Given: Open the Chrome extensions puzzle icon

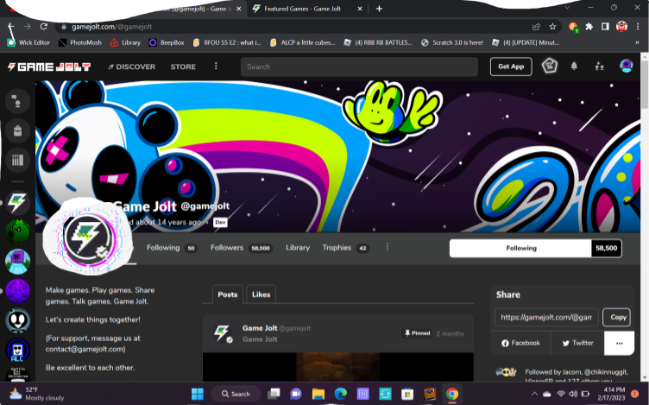Looking at the screenshot, I should 589,27.
